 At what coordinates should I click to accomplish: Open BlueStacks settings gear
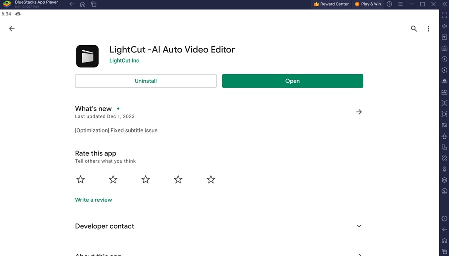tap(444, 218)
